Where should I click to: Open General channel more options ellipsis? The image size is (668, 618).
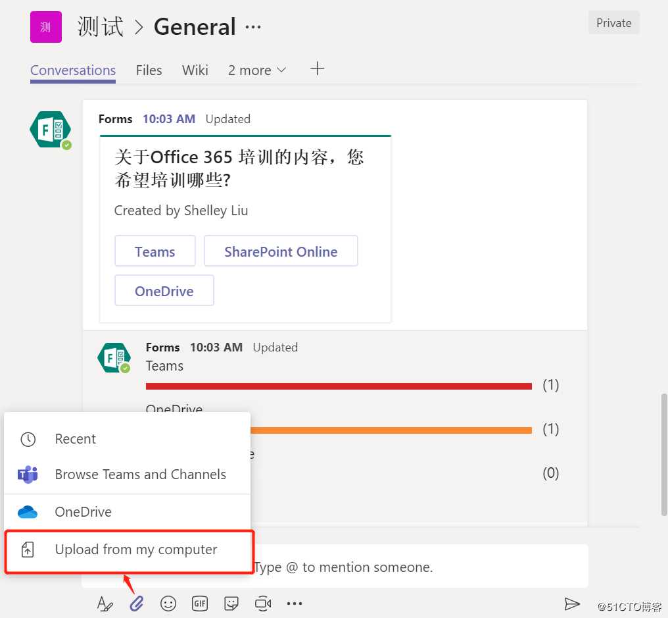click(253, 27)
